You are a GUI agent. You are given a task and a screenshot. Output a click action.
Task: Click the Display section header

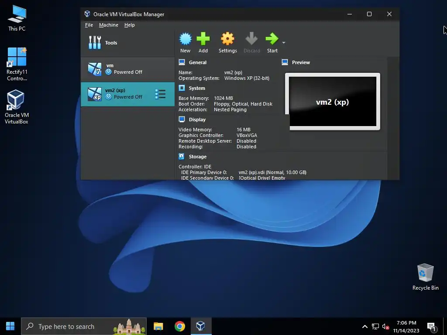click(x=197, y=120)
